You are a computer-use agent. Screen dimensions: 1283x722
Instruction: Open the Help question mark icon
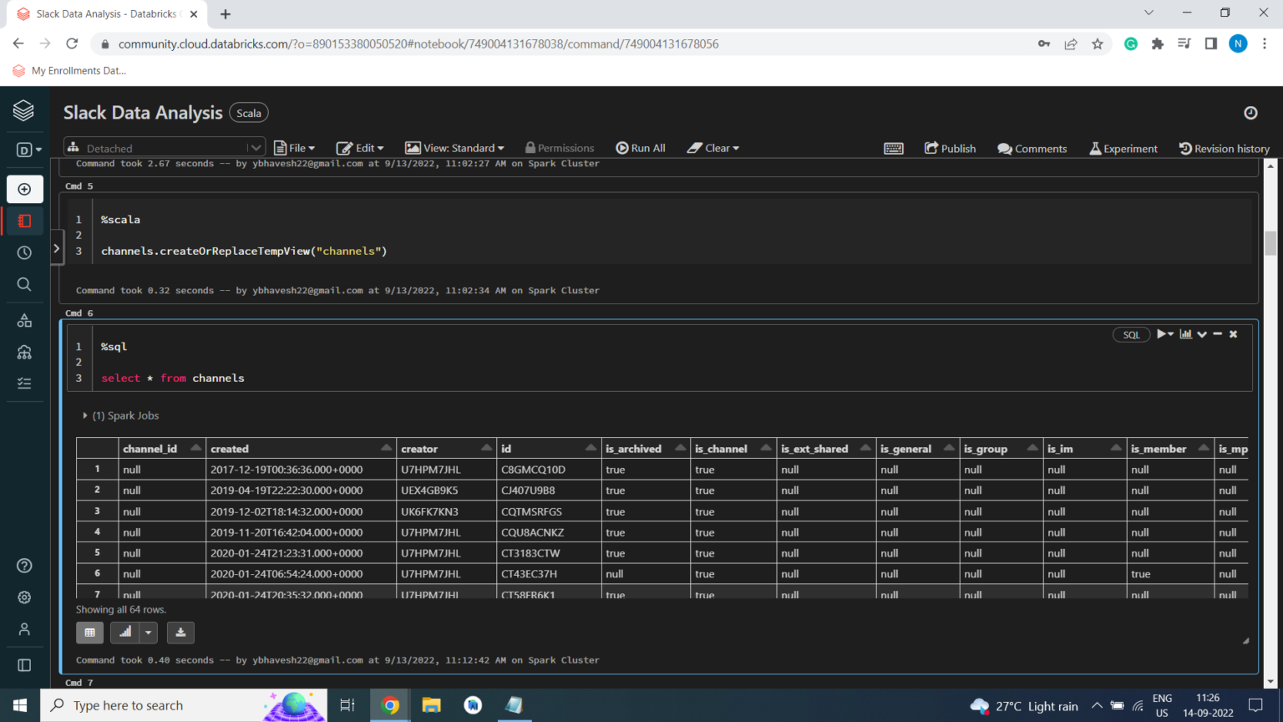24,566
